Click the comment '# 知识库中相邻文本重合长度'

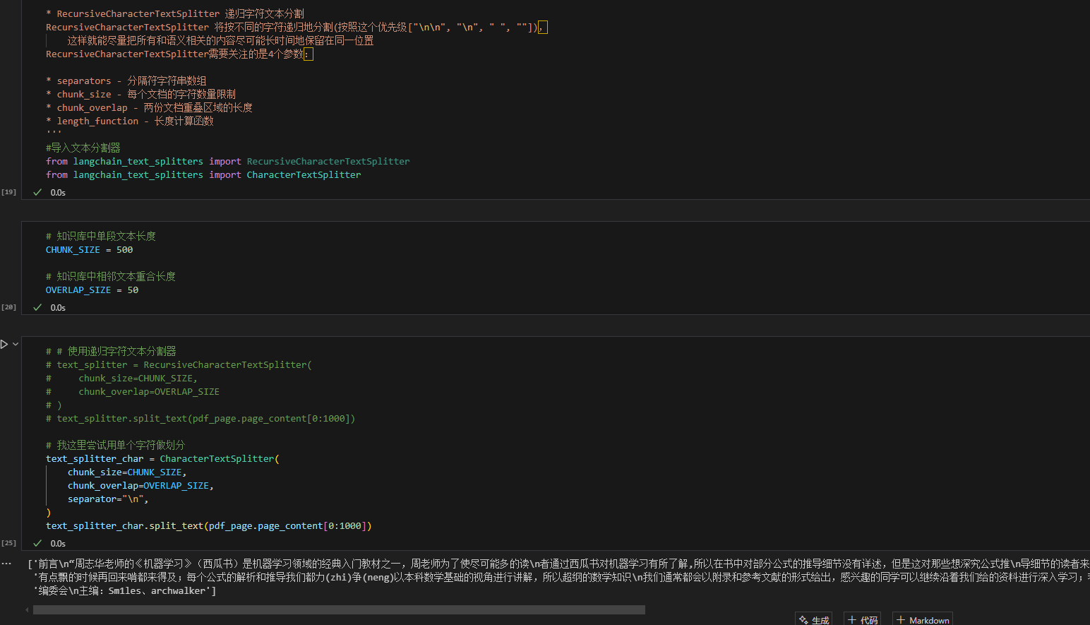tap(111, 276)
